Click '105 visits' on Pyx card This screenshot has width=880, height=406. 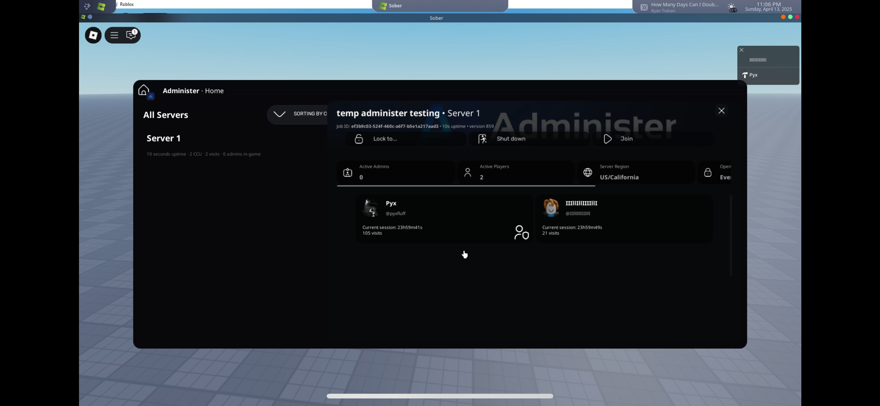click(372, 233)
